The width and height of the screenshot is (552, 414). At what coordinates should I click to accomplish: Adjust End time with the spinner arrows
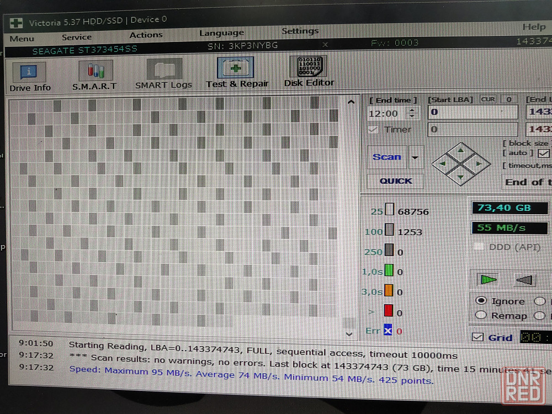point(412,113)
